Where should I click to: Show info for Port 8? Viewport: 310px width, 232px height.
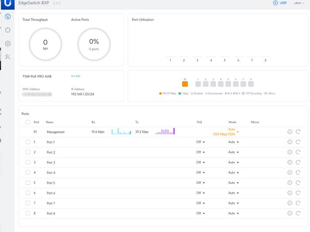click(290, 213)
